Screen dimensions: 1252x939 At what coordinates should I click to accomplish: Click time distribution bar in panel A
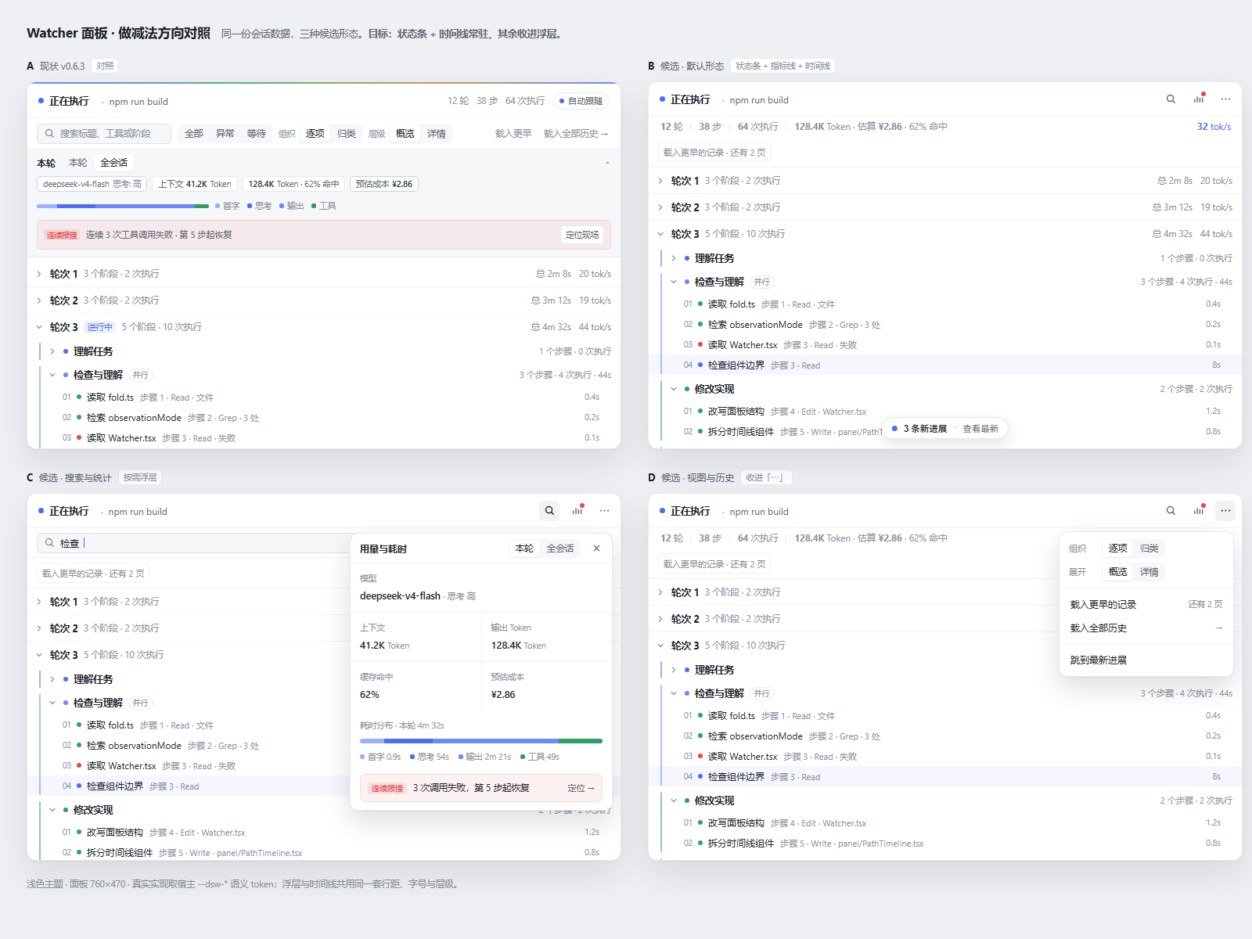coord(122,206)
